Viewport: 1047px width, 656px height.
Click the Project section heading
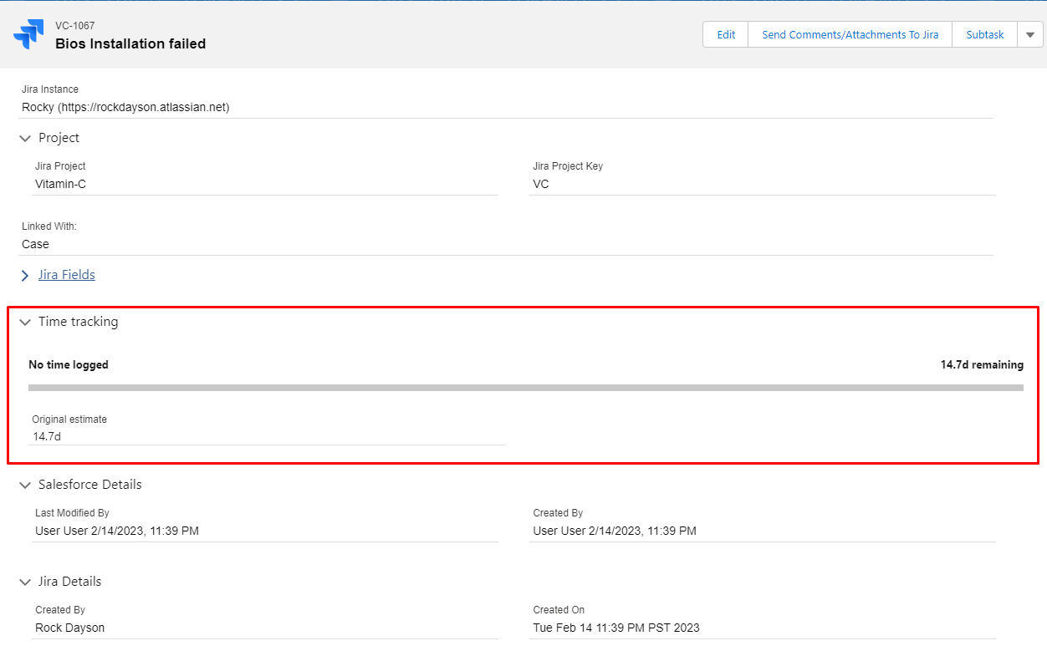59,138
